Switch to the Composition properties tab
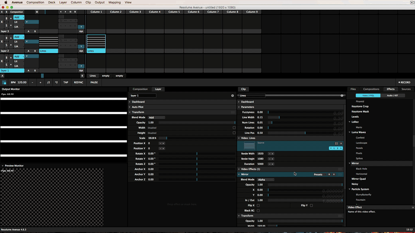This screenshot has height=233, width=415. 140,89
